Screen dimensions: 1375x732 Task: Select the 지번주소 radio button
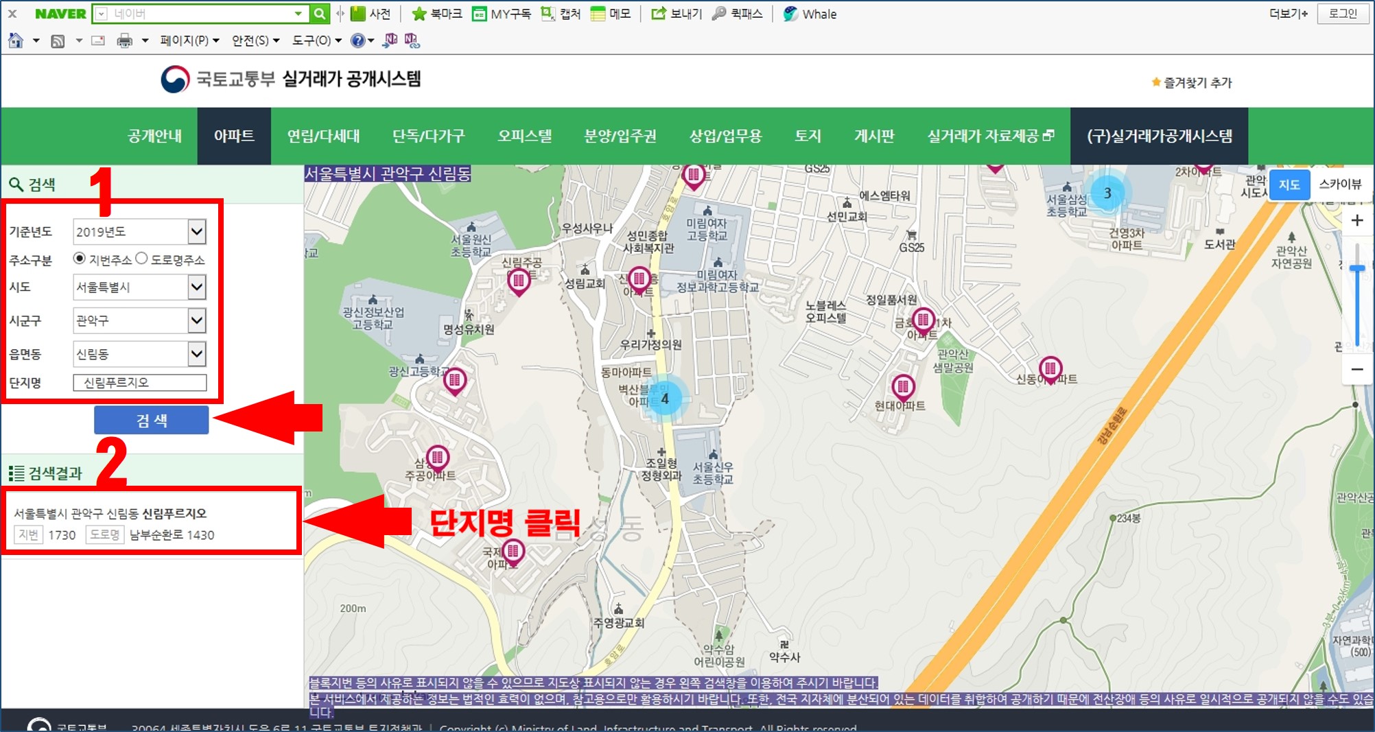79,259
